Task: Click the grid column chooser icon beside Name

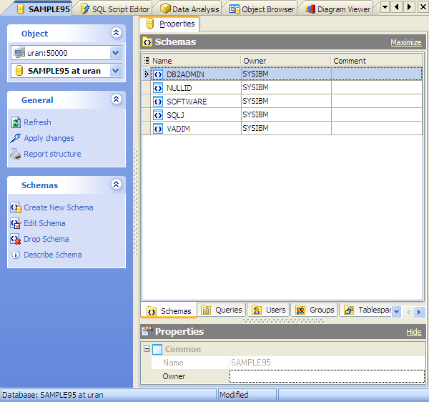Action: click(x=147, y=61)
